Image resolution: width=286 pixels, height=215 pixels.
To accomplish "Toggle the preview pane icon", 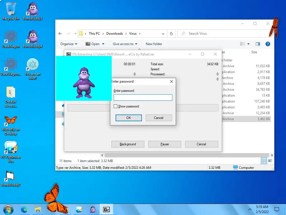I will pyautogui.click(x=258, y=44).
